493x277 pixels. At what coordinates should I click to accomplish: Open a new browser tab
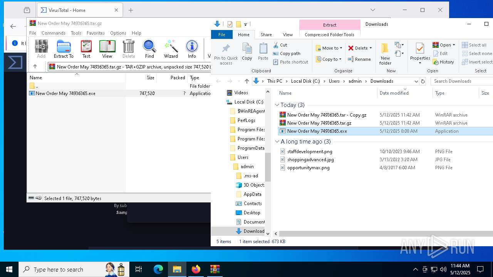(x=131, y=10)
